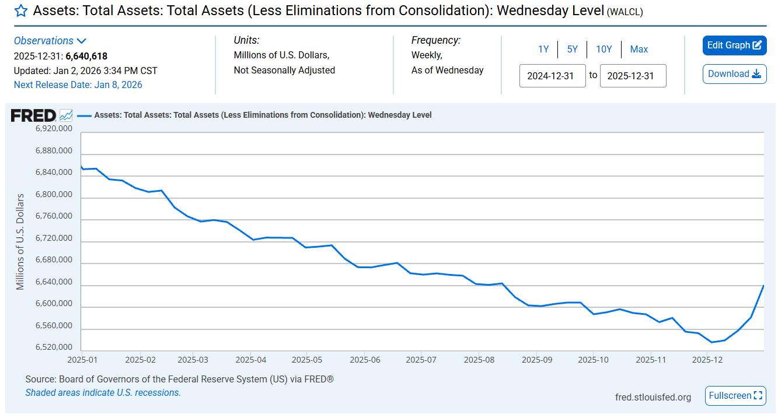778x418 pixels.
Task: Open the fred.stlouisfed.org link
Action: coord(653,397)
